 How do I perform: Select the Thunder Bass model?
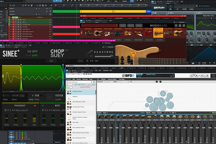tap(138, 33)
